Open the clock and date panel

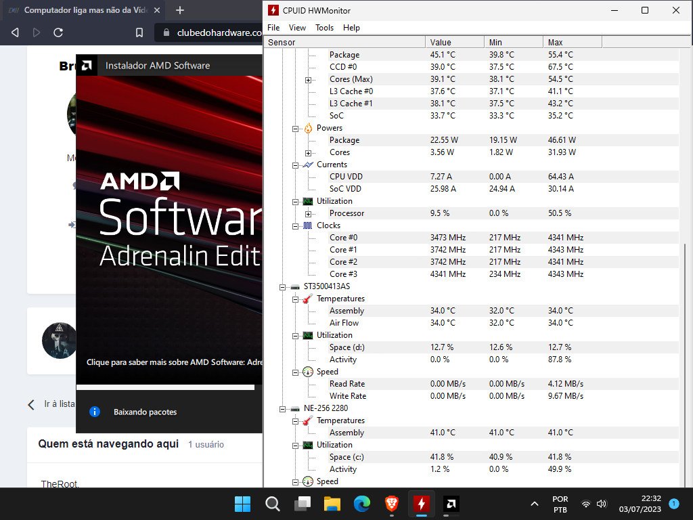[x=640, y=504]
